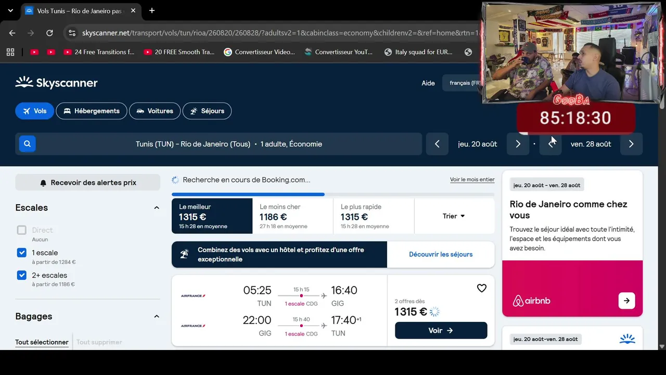
Task: Collapse the Escales filter section
Action: [157, 208]
